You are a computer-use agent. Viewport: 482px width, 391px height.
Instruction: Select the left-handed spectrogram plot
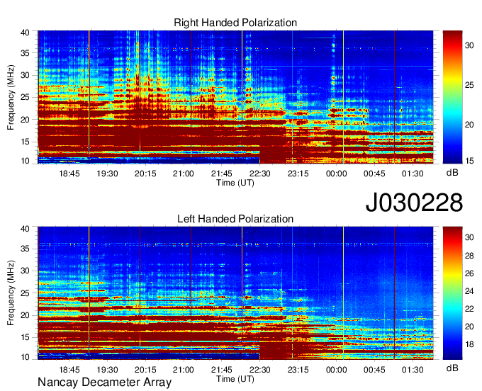(235, 293)
